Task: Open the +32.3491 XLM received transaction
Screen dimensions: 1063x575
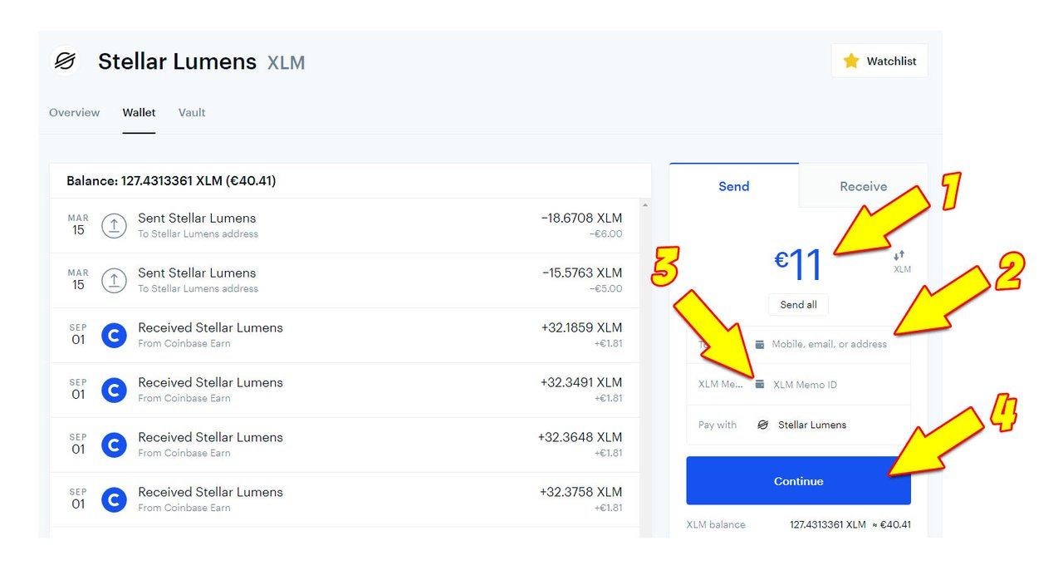Action: point(345,391)
